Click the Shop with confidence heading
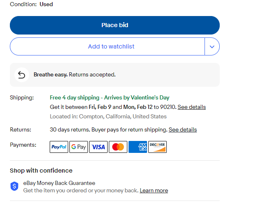The height and width of the screenshot is (210, 269). (x=41, y=171)
